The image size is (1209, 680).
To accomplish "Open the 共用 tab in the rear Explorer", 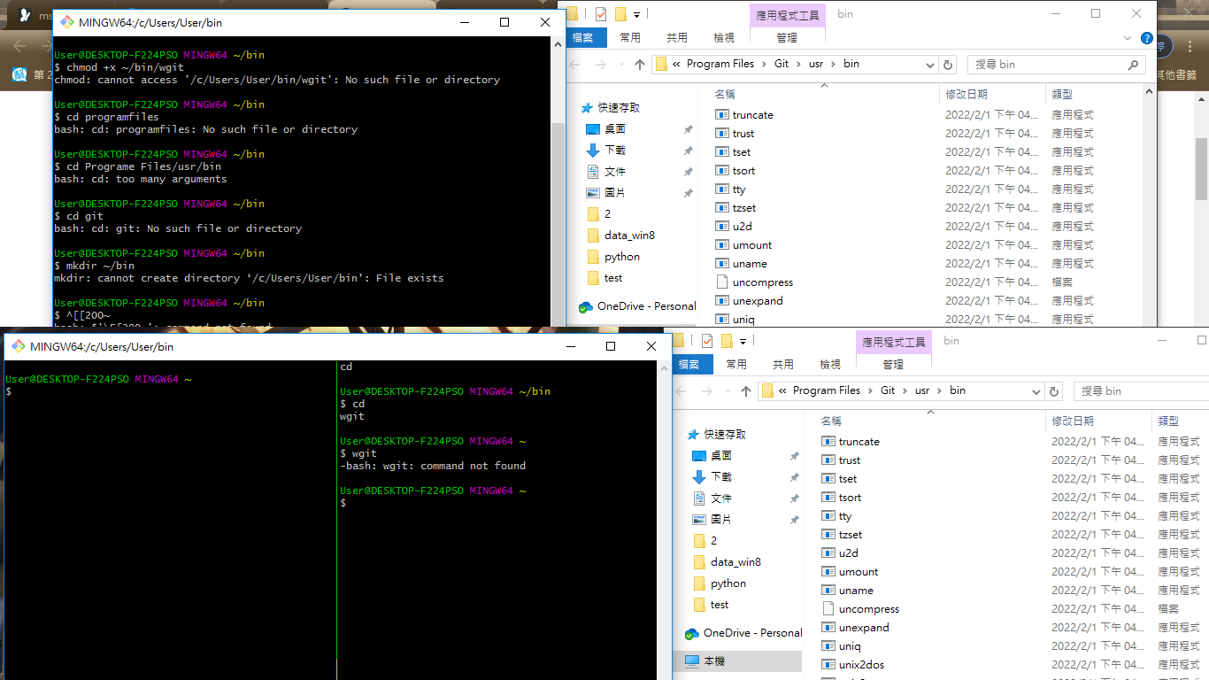I will point(677,37).
